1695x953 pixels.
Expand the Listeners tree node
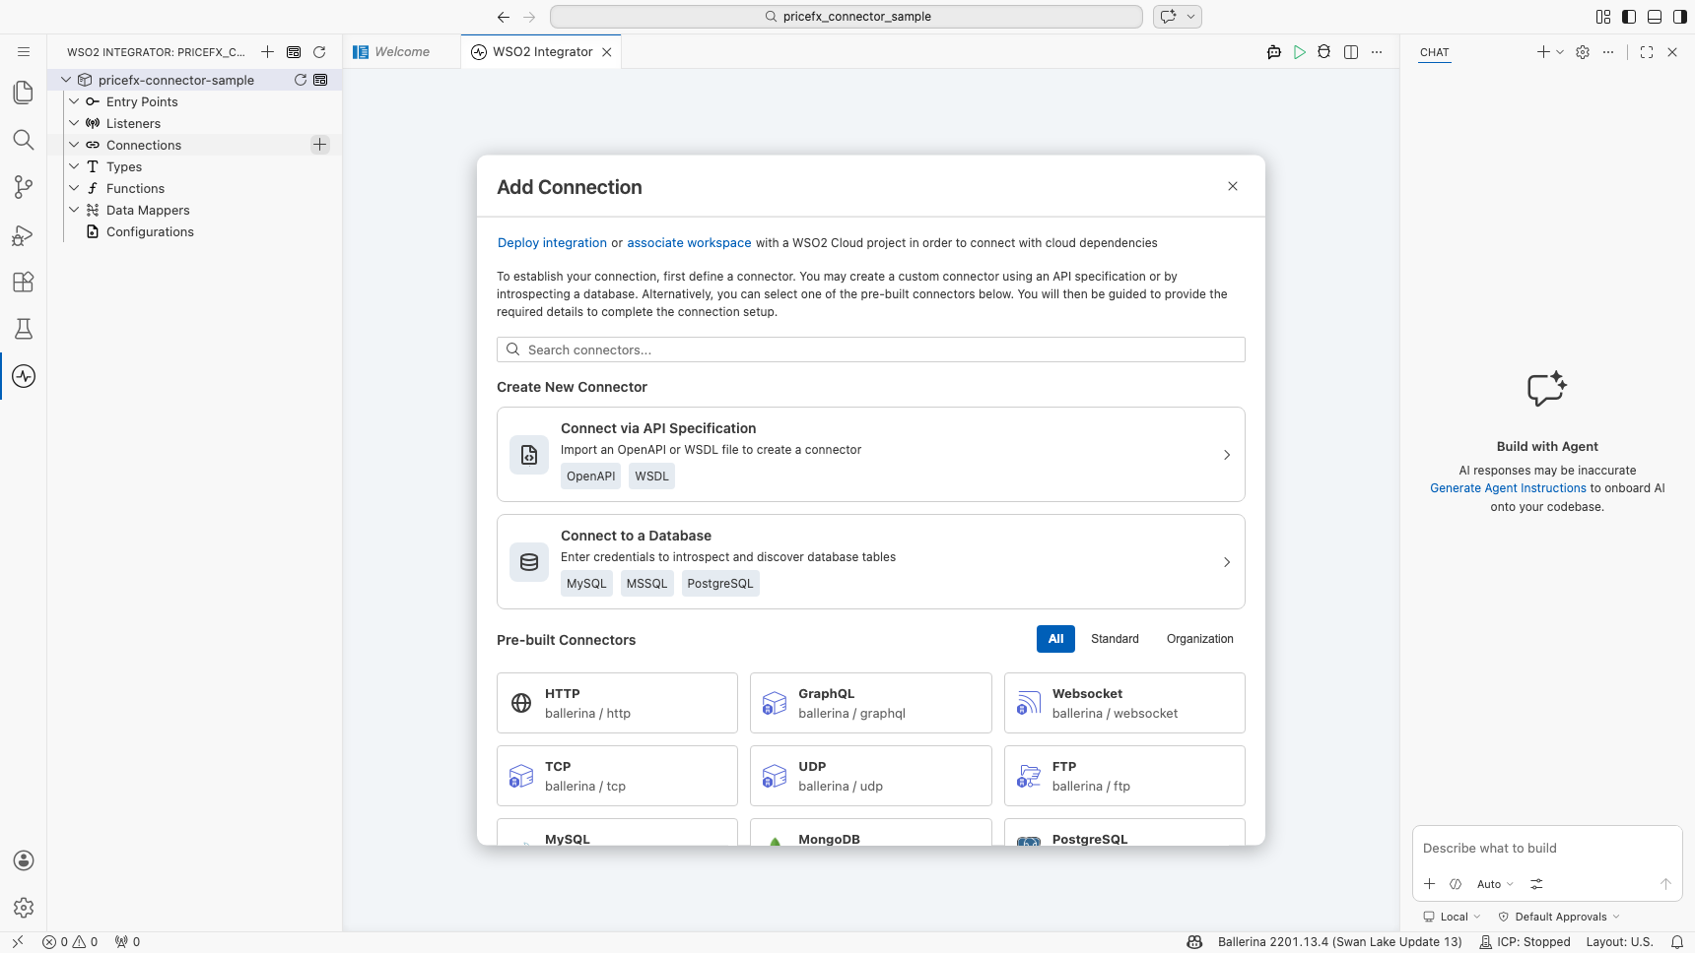point(74,123)
